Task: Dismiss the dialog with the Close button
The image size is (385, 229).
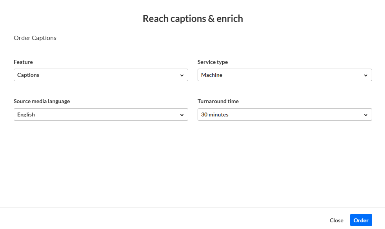Action: 336,220
